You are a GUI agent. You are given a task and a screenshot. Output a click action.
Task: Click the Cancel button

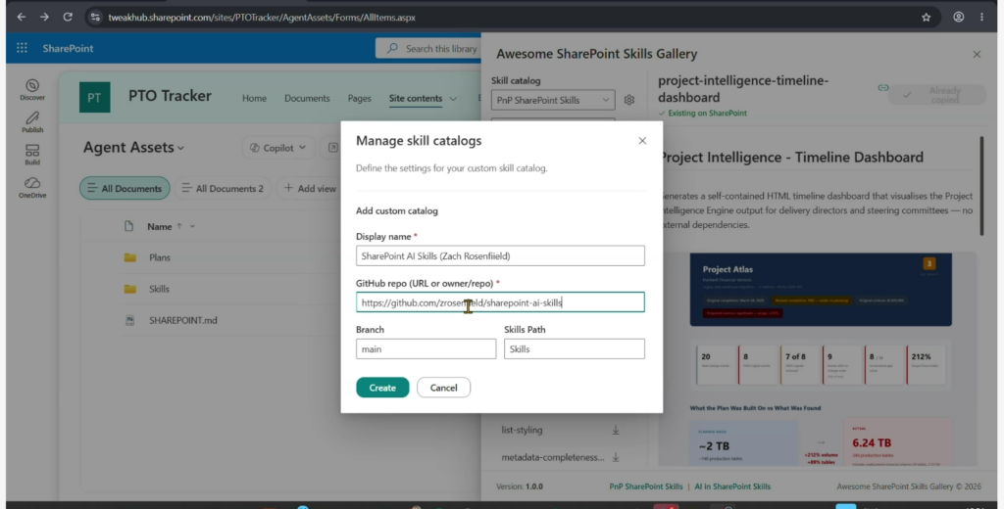pyautogui.click(x=444, y=388)
